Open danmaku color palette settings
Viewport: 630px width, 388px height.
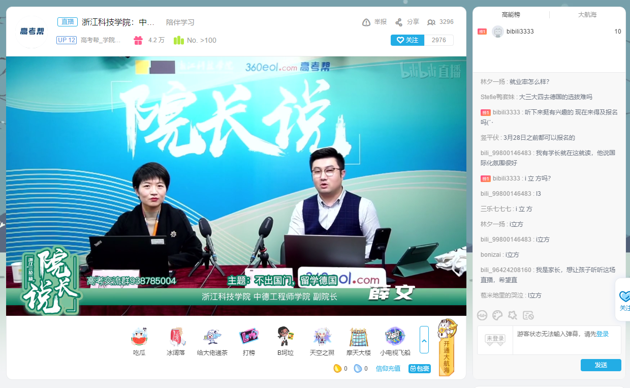tap(497, 315)
